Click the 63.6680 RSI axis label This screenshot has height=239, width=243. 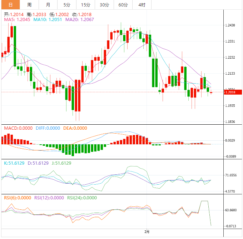231,210
